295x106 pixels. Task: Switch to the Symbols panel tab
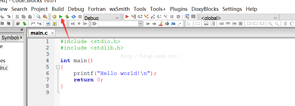tap(10, 37)
